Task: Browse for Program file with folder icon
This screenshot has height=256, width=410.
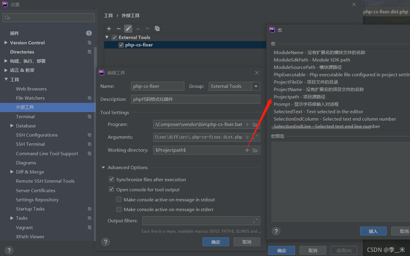Action: click(x=255, y=124)
